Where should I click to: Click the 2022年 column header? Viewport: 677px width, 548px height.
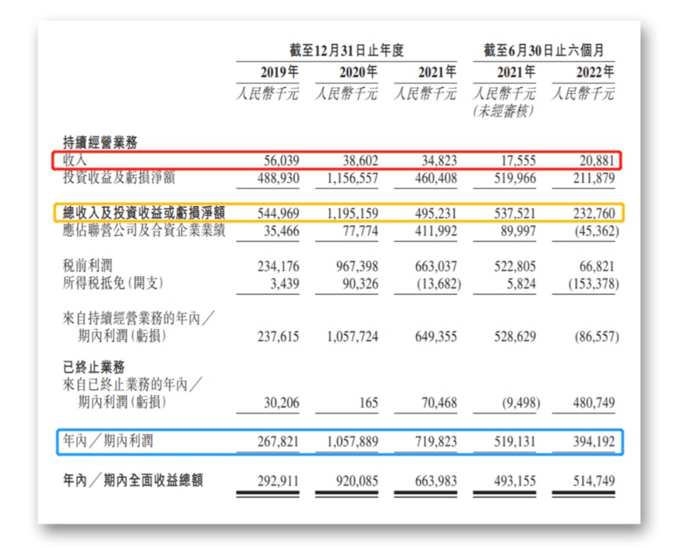[594, 71]
